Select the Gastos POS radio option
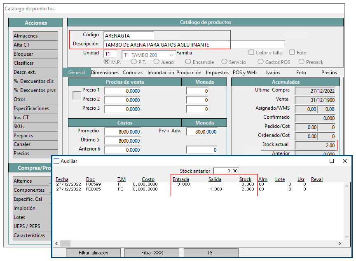 pos(261,61)
